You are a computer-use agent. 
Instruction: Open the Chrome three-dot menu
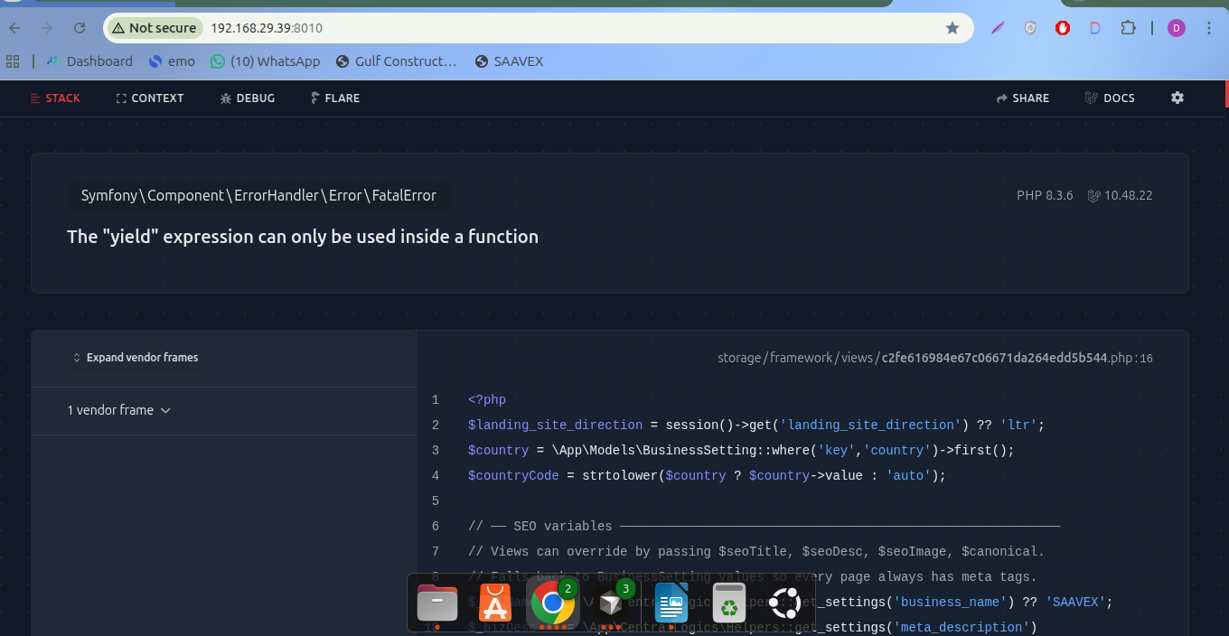(x=1209, y=28)
